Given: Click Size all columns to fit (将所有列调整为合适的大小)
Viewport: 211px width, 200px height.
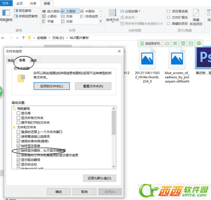Looking at the screenshot, I should pos(141,24).
